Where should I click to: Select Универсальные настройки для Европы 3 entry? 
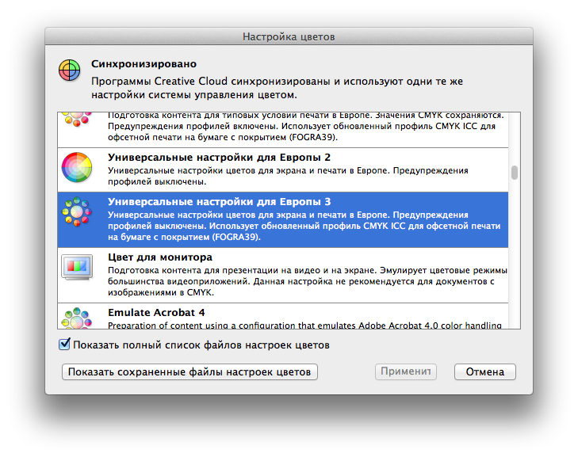point(283,219)
